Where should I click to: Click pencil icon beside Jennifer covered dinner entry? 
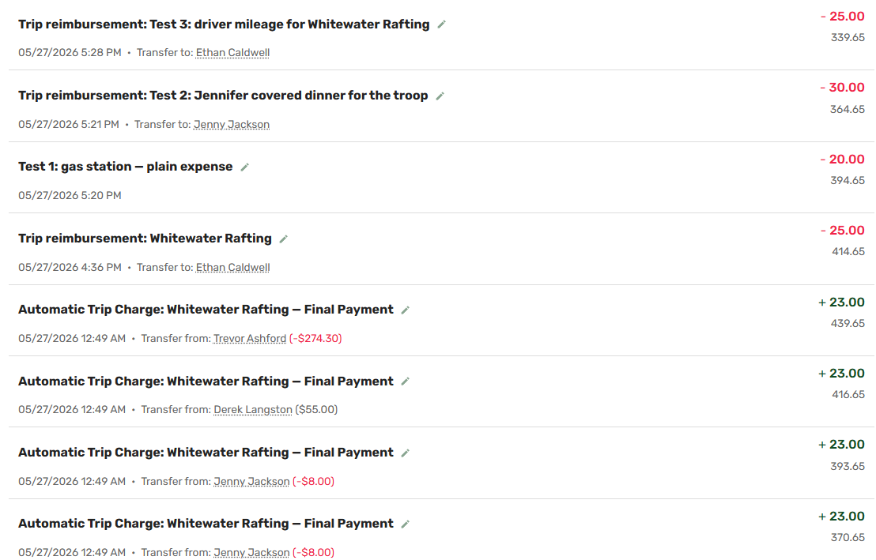[x=440, y=96]
